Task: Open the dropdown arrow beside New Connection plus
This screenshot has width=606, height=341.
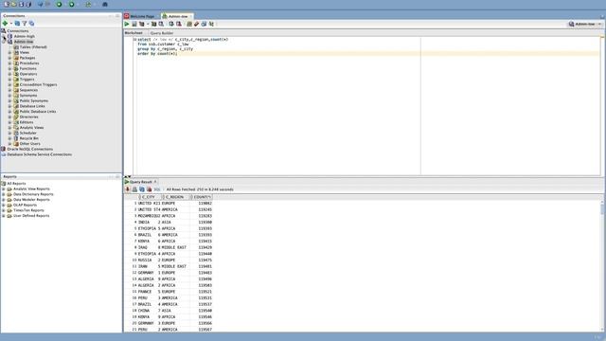Action: click(10, 24)
